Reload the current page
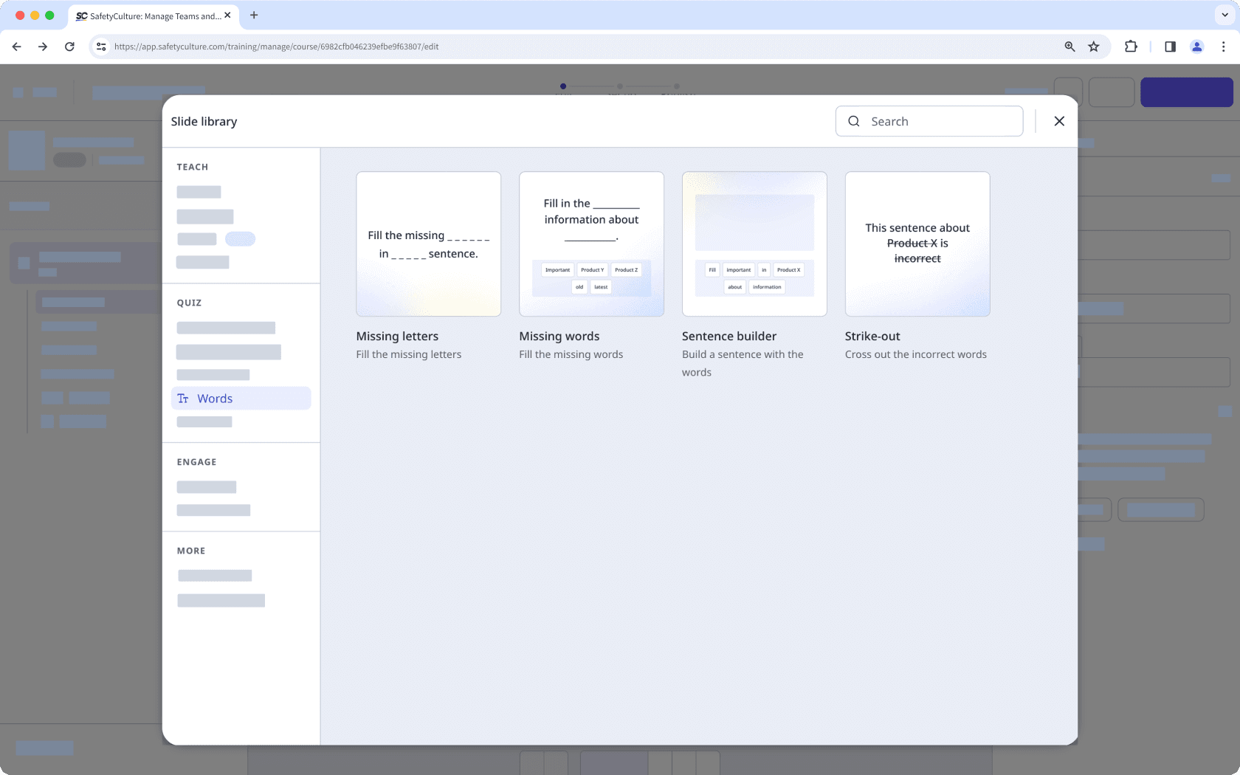 pos(69,46)
